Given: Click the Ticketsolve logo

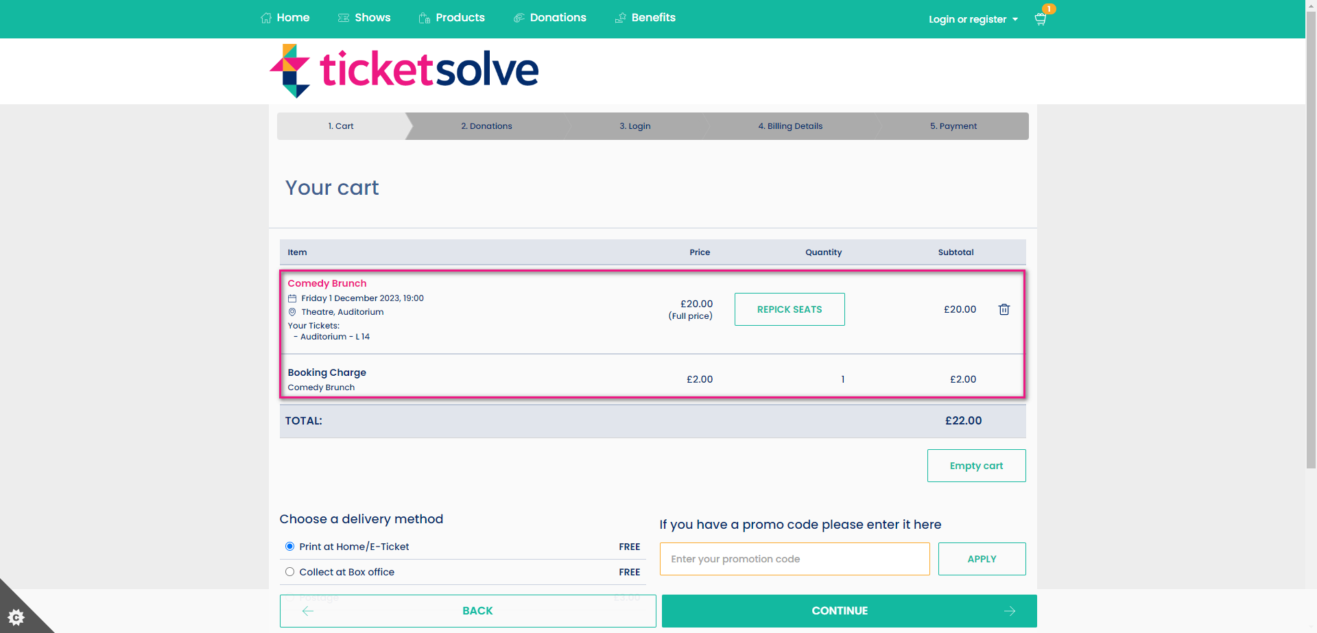Looking at the screenshot, I should [403, 70].
